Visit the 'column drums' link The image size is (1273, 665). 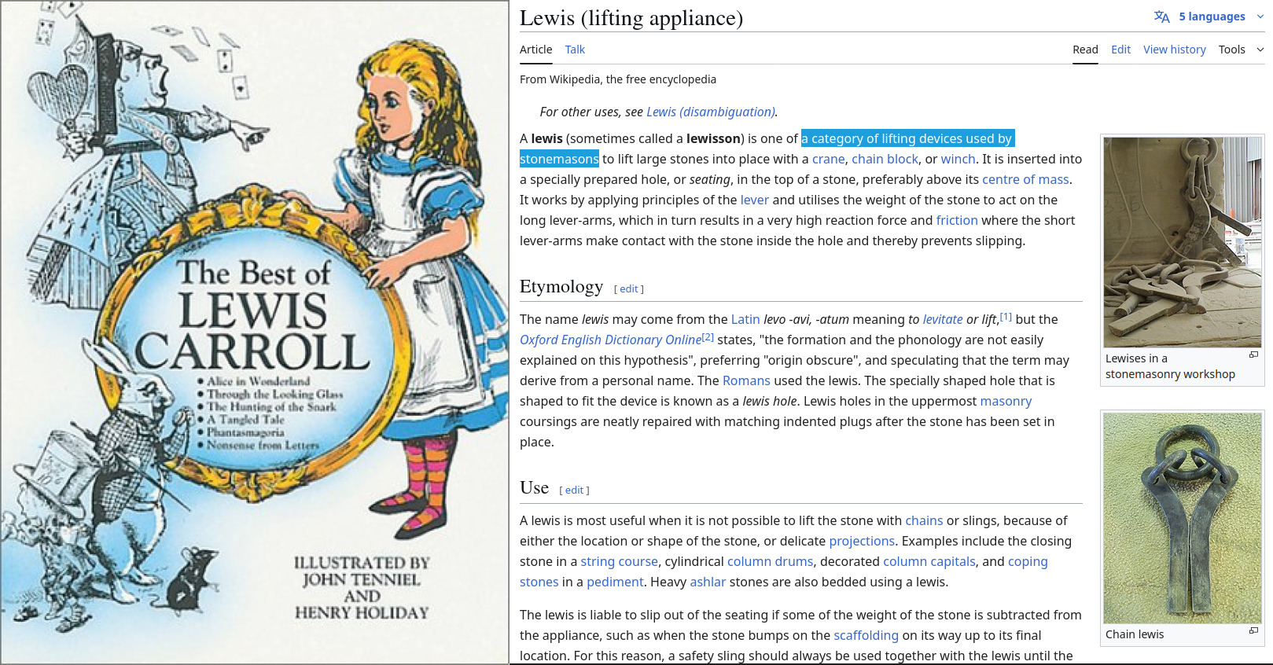click(x=770, y=561)
